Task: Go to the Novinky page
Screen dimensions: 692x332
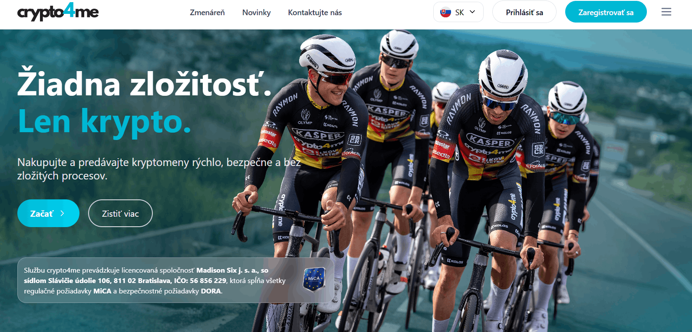Action: [256, 13]
